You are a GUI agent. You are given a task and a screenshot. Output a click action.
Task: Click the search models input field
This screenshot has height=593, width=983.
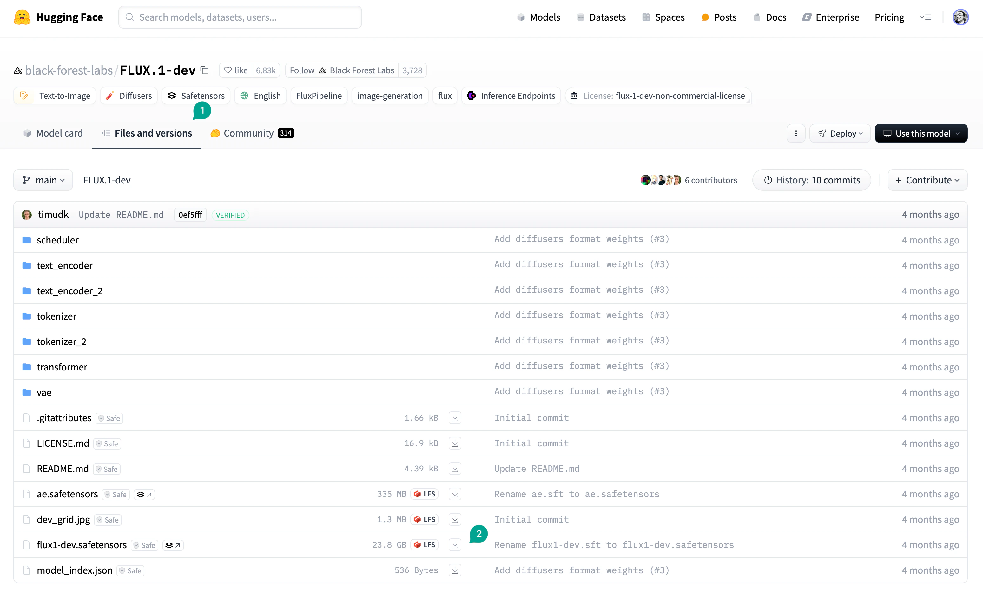click(239, 17)
